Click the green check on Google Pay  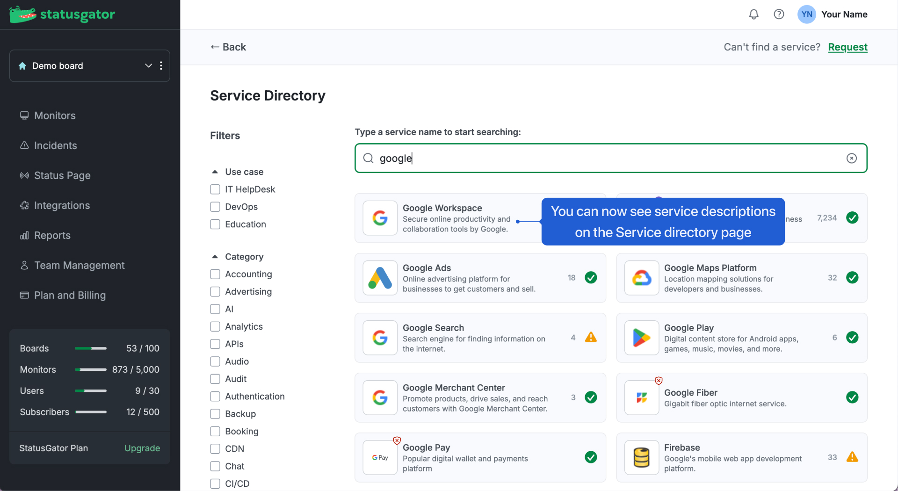591,457
